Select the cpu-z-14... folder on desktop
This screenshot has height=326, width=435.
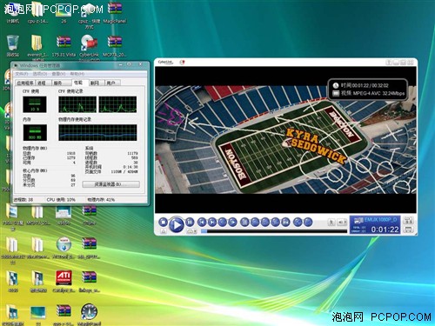click(37, 13)
